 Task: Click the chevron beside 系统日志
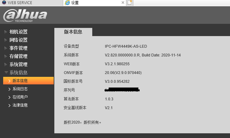pyautogui.click(x=9, y=89)
